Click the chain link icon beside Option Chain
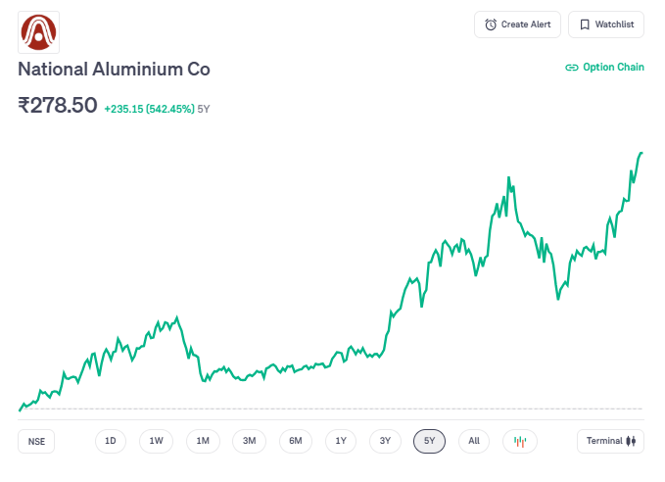Screen dimensions: 665x482 click(572, 68)
